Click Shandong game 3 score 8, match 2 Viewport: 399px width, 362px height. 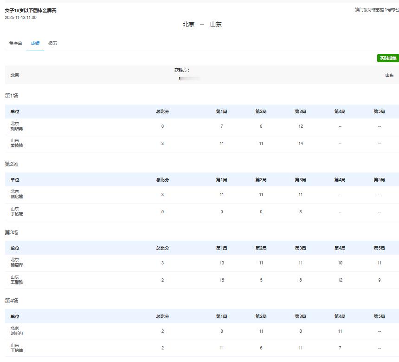click(301, 212)
